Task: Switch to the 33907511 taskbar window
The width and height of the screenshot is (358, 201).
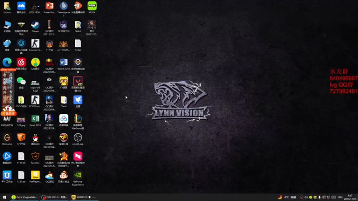Action: (84, 197)
